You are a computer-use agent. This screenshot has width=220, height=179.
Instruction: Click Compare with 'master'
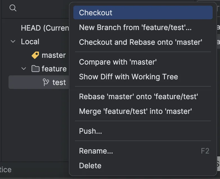tap(118, 62)
